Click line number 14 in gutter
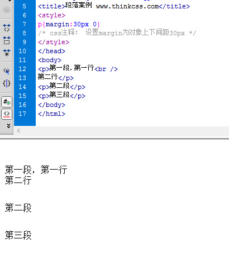This screenshot has width=229, height=253. coord(22,87)
